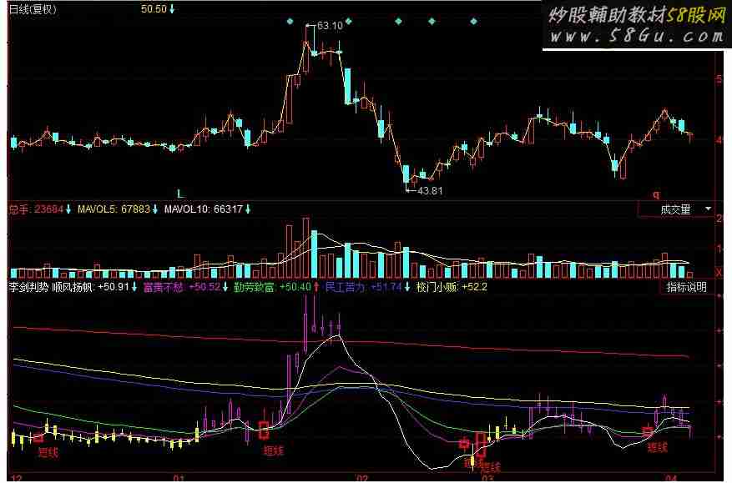Screen dimensions: 732x483
Task: Click the down arrow after 总手 23684
Action: [68, 209]
